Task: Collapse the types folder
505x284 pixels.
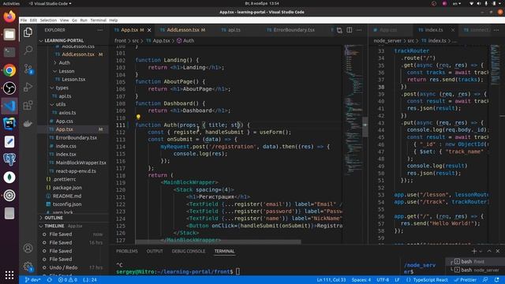Action: click(62, 88)
